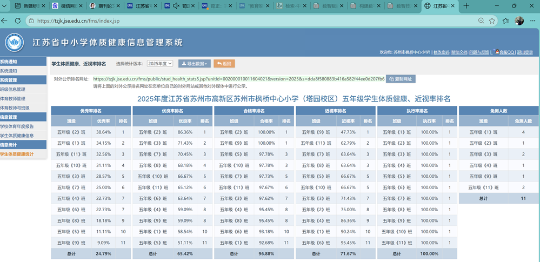Click the system logo emblem in header
Viewport: 540px width, 262px height.
pos(15,42)
